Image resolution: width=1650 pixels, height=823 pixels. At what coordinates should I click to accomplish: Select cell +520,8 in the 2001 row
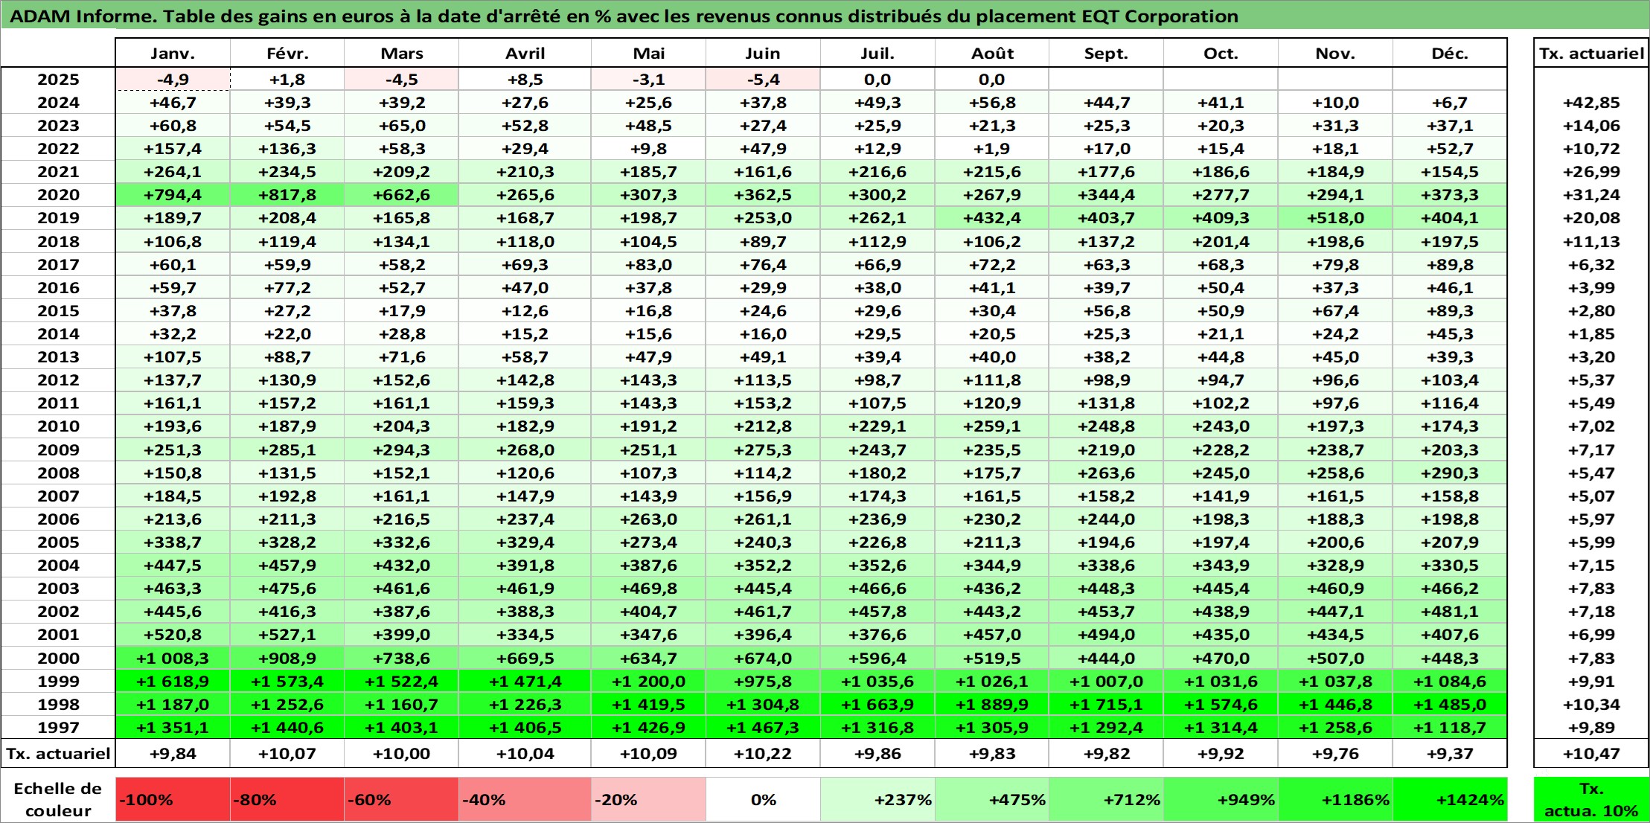coord(173,635)
